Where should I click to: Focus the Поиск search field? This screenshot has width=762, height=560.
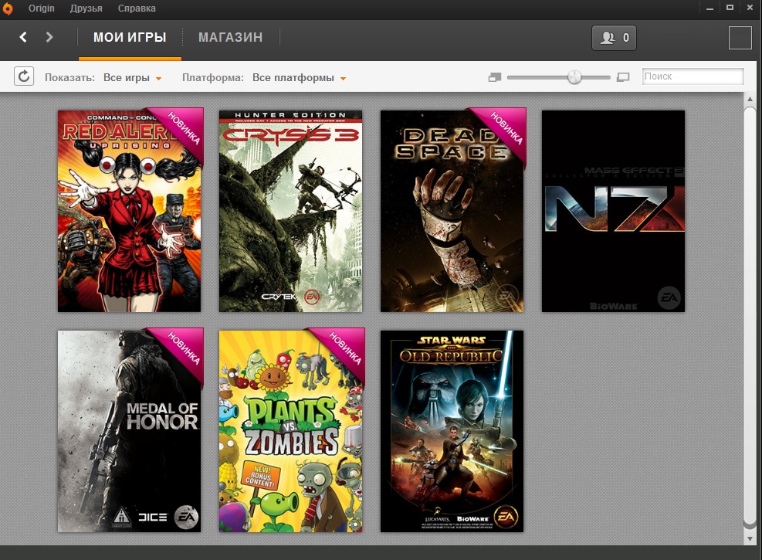point(693,76)
